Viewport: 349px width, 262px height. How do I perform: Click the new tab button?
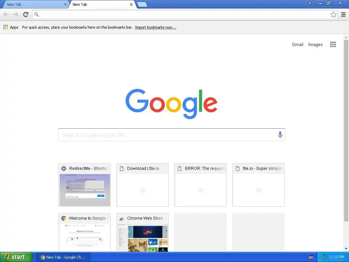coord(142,4)
